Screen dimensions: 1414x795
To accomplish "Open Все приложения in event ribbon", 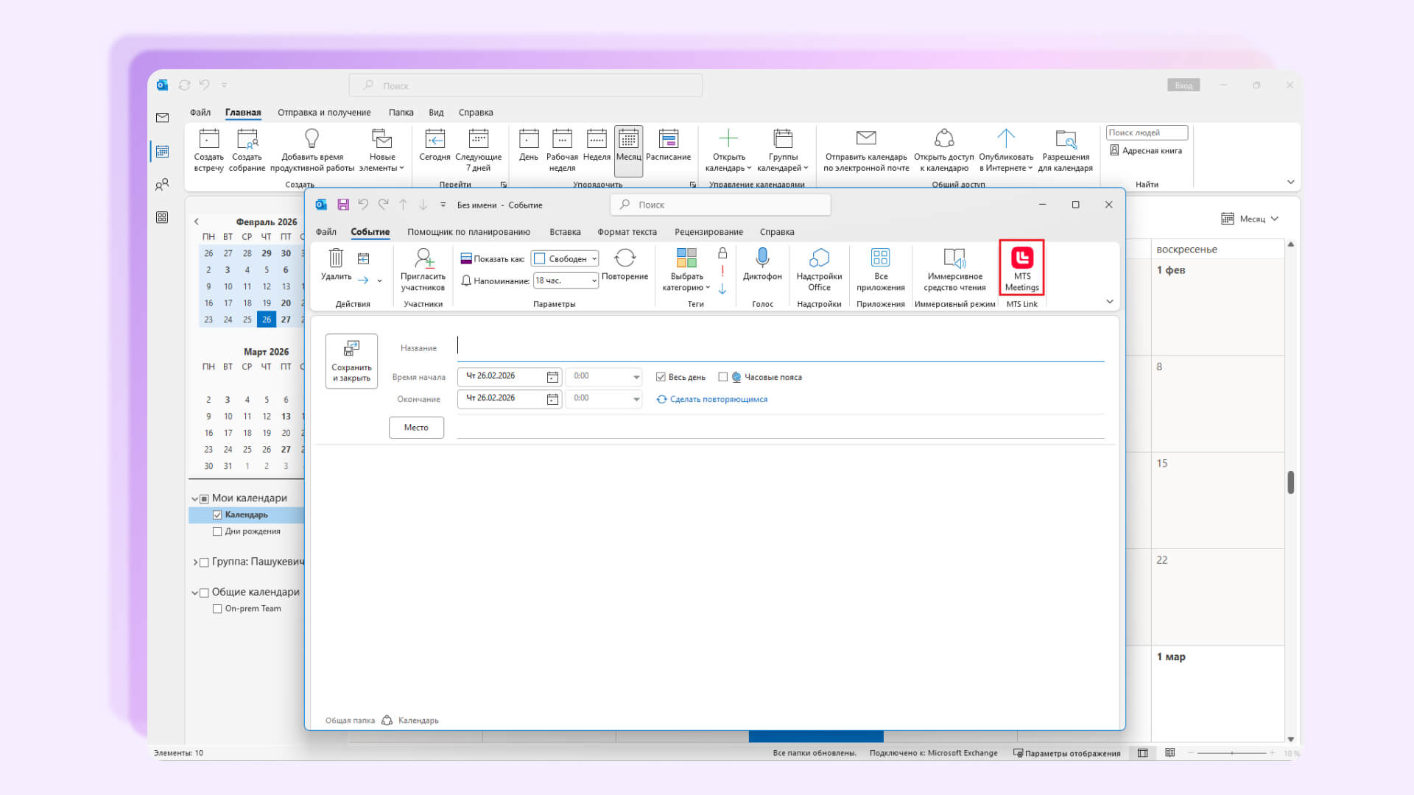I will (x=880, y=269).
